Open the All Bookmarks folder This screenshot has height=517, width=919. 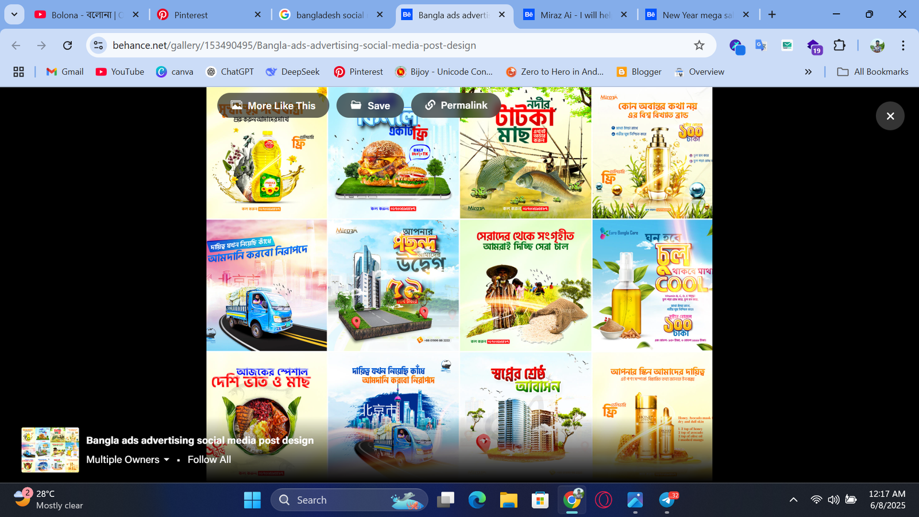(x=873, y=72)
